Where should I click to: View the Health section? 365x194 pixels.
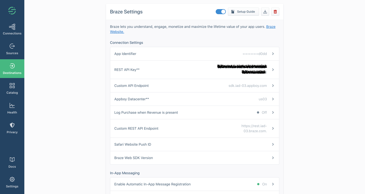[x=12, y=108]
